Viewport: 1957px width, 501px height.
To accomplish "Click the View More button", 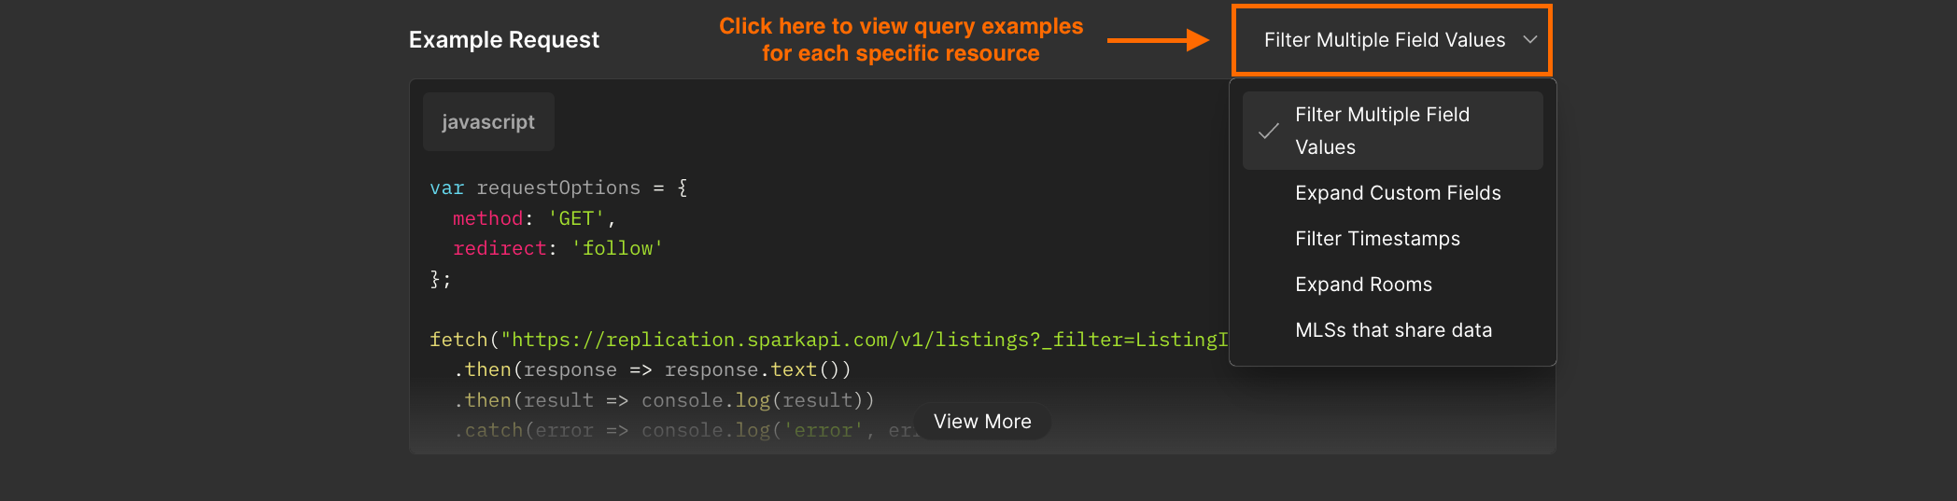I will 982,422.
